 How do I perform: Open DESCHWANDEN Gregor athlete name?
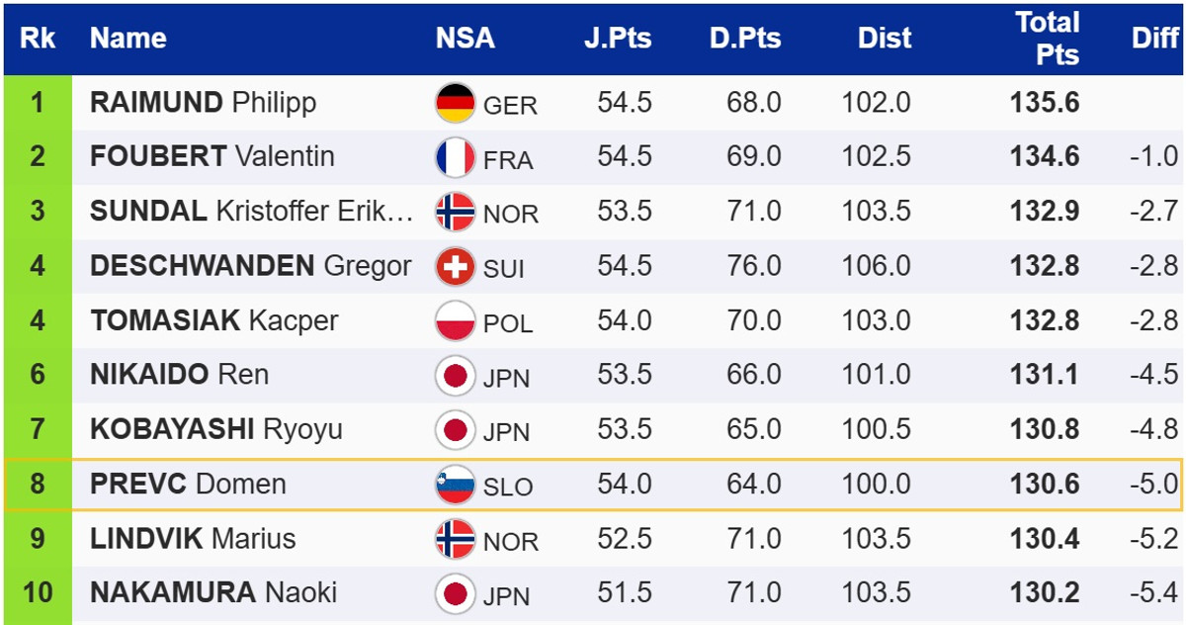[250, 266]
